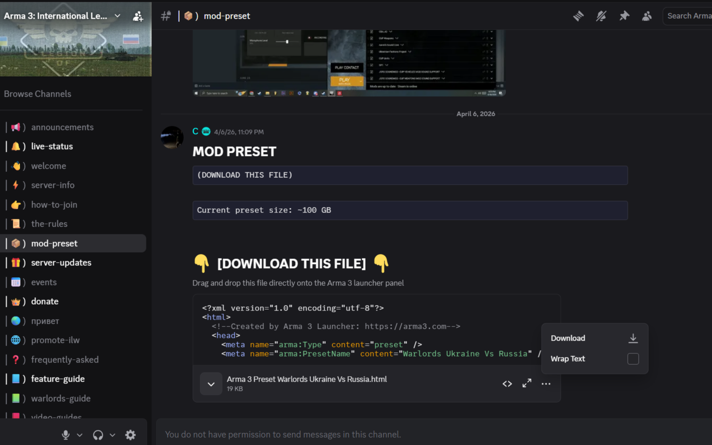Image resolution: width=712 pixels, height=445 pixels.
Task: Click the Search Arma search field
Action: coord(688,16)
